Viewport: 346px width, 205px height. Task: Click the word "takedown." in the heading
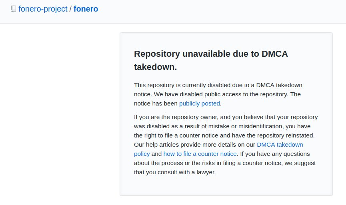[x=155, y=67]
